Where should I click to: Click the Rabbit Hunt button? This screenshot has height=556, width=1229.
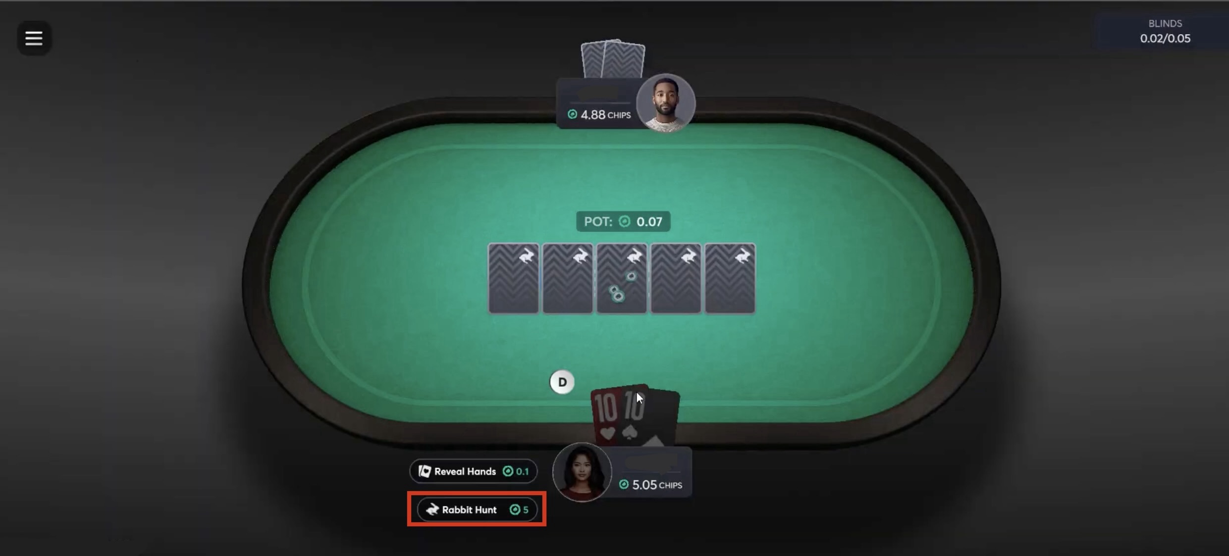tap(477, 509)
